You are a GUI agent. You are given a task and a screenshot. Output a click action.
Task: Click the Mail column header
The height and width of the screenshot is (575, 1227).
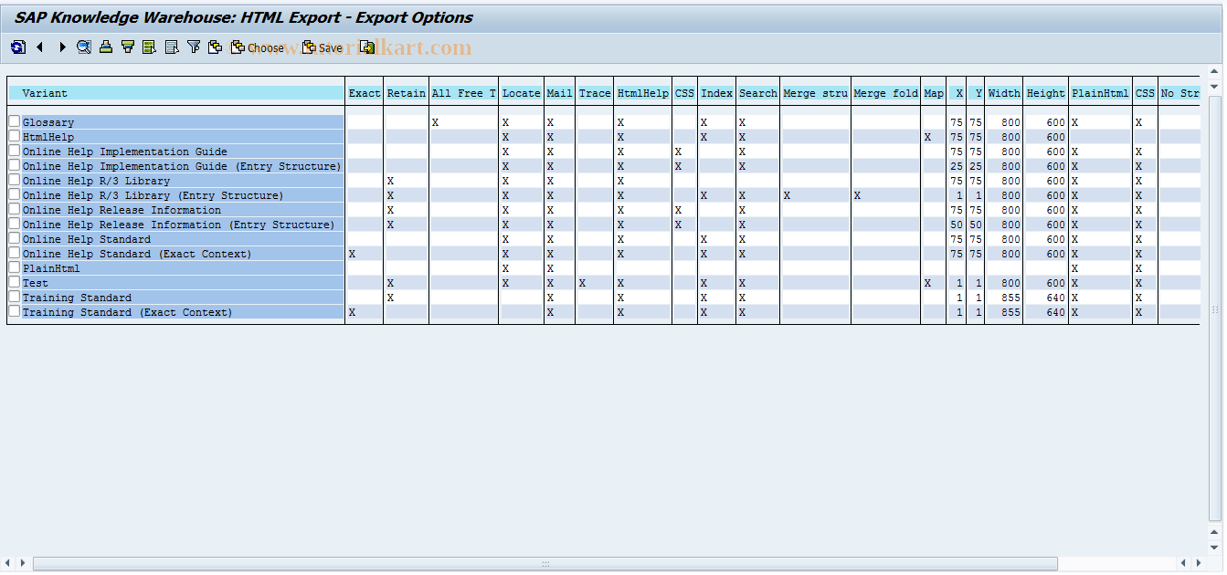pos(559,93)
